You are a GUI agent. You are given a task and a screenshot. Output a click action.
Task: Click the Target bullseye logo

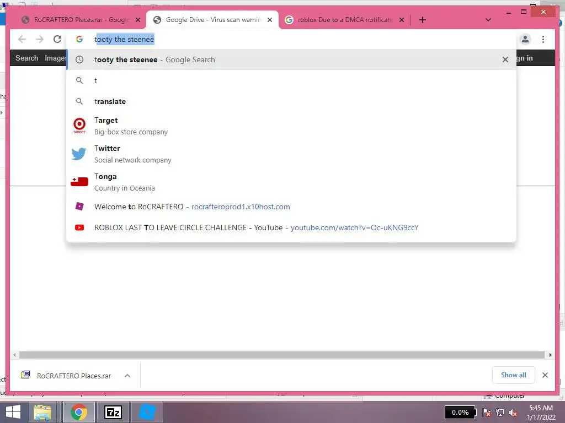(x=79, y=125)
